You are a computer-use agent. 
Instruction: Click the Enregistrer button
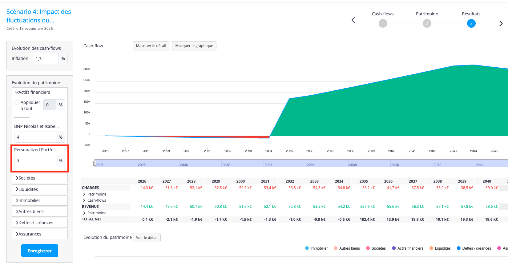(x=40, y=251)
